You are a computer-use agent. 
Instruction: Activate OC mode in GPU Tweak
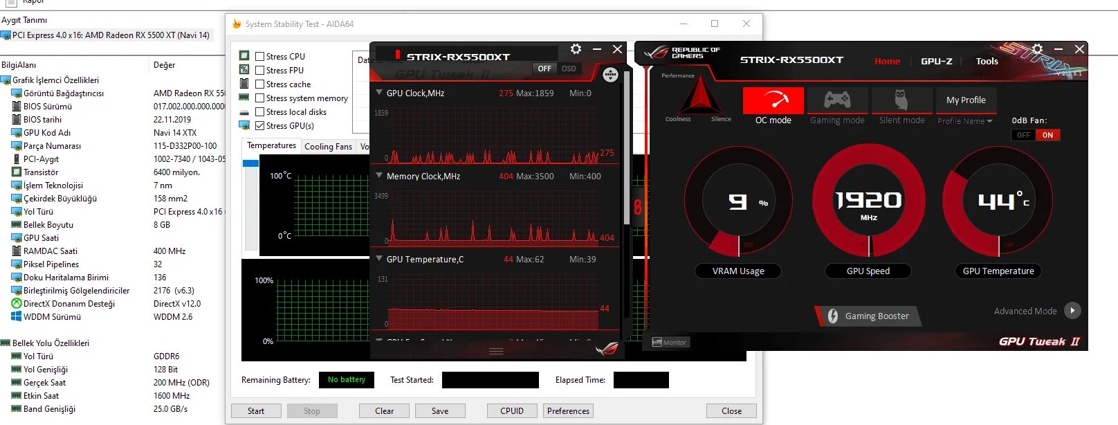click(773, 101)
